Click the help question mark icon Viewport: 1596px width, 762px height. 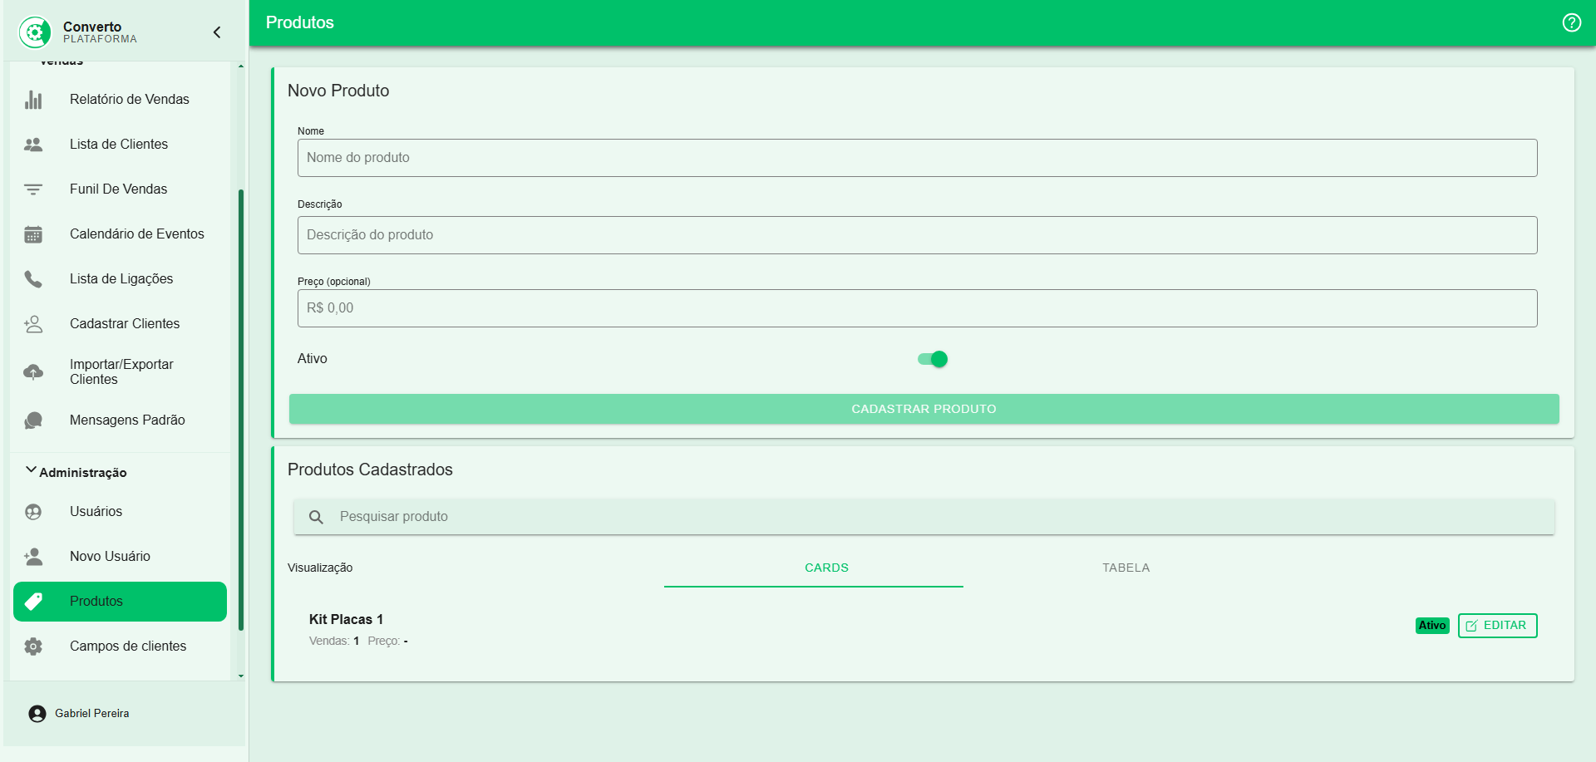(x=1571, y=22)
